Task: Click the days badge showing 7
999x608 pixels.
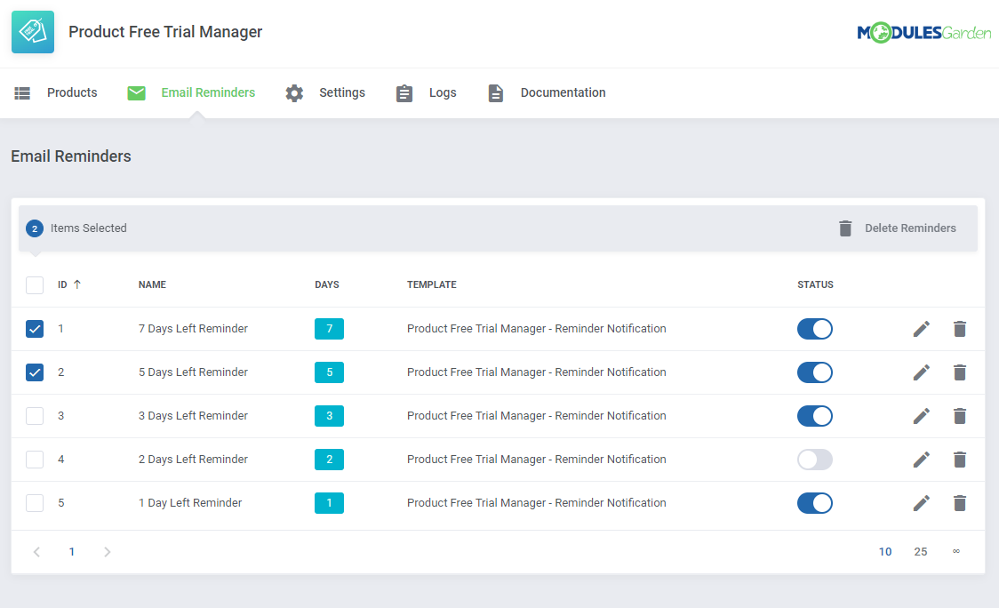Action: point(330,329)
